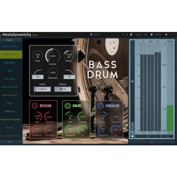Click the Input gain knob

tap(38, 56)
